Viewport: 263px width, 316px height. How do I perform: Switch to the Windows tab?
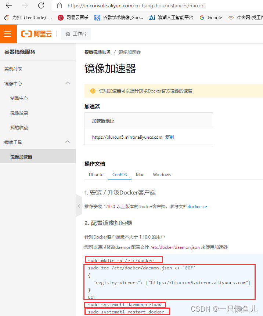pyautogui.click(x=162, y=175)
